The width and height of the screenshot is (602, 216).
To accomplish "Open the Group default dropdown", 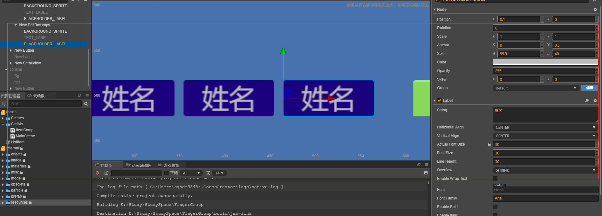I will 536,88.
